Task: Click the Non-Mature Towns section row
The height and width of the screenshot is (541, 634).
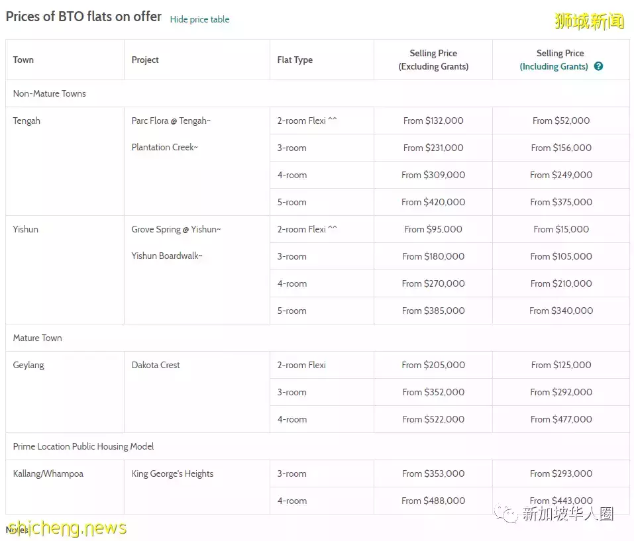Action: 50,93
